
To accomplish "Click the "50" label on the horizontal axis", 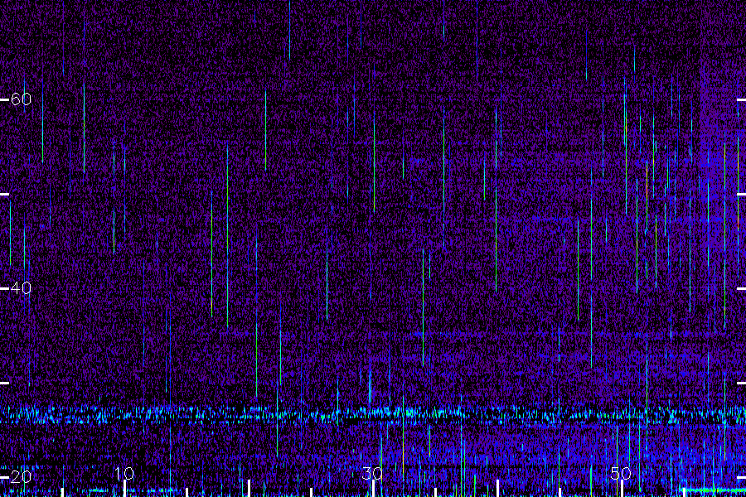I will (x=621, y=474).
